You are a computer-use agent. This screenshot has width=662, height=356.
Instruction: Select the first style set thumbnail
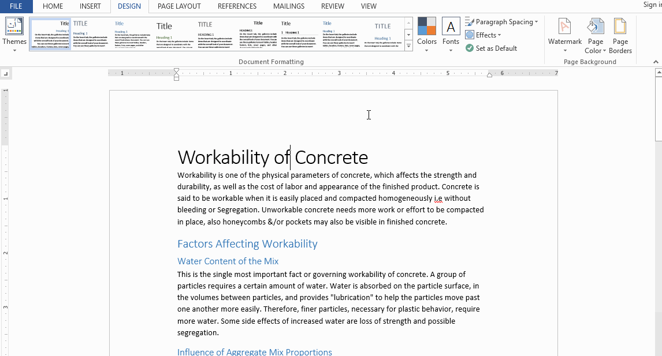coord(50,33)
